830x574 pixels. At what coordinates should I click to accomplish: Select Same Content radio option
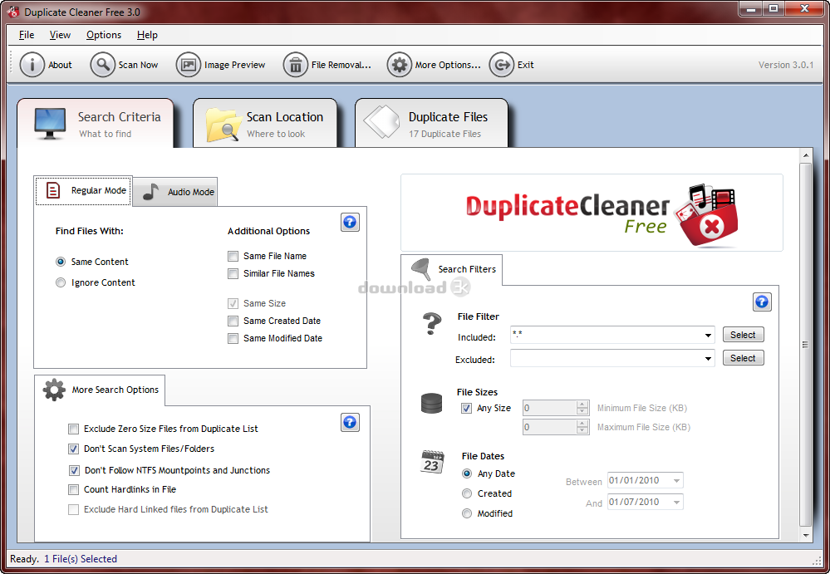pyautogui.click(x=61, y=262)
